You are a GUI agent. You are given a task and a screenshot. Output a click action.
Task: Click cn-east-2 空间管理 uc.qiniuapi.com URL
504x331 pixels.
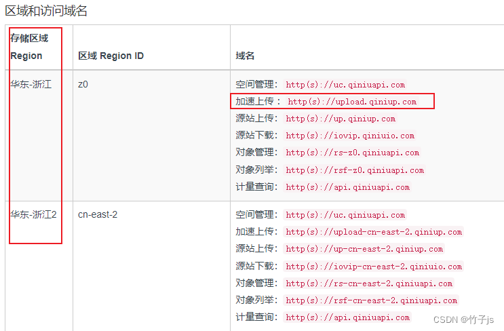tap(345, 215)
